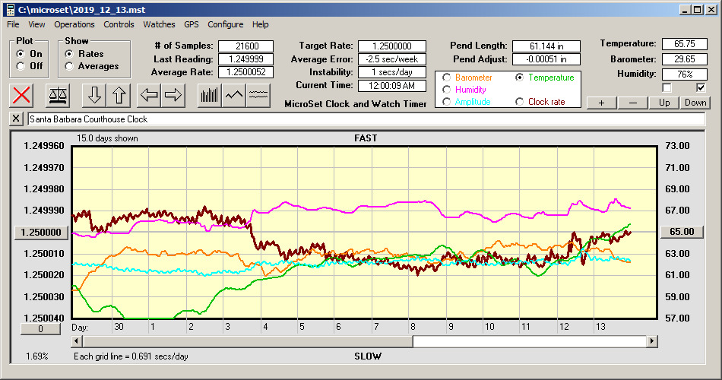Screen dimensions: 722x380
Task: Click the 1.69% status text
Action: [x=36, y=356]
